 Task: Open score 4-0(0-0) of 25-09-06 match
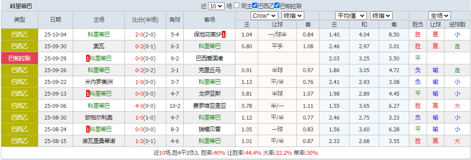click(146, 106)
